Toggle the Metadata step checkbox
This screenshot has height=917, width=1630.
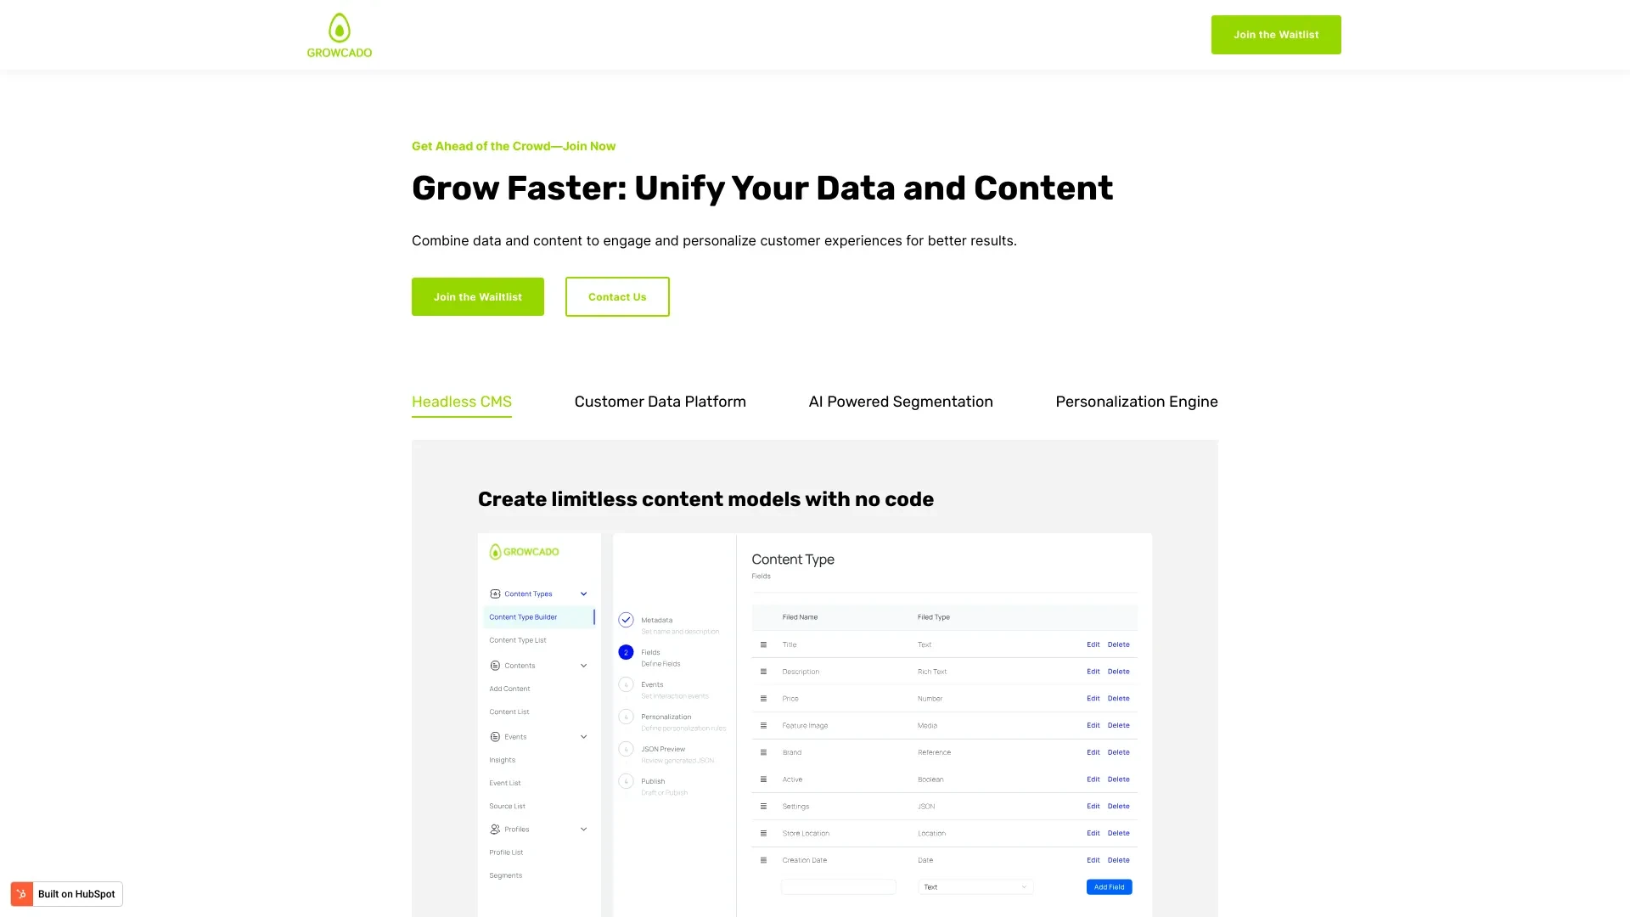(x=626, y=619)
